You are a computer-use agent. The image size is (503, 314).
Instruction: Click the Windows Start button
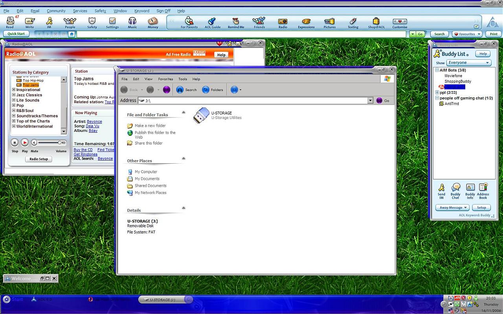(13, 299)
